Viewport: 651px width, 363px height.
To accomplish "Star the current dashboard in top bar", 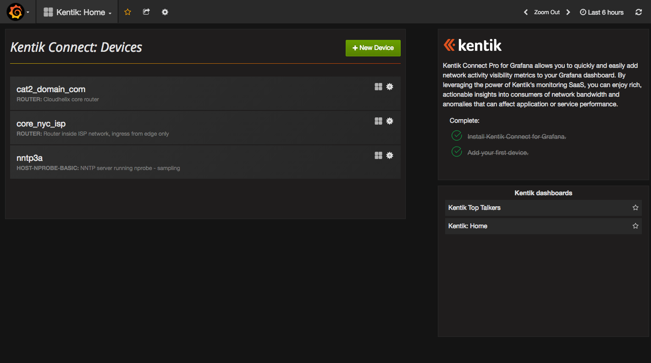I will pyautogui.click(x=127, y=12).
